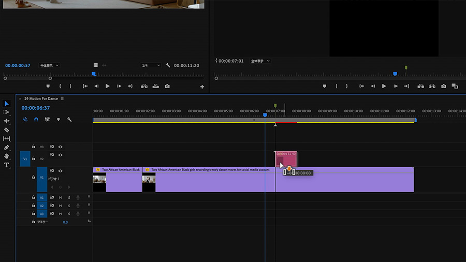Image resolution: width=466 pixels, height=262 pixels.
Task: Click Lift button in Program monitor
Action: tap(420, 86)
